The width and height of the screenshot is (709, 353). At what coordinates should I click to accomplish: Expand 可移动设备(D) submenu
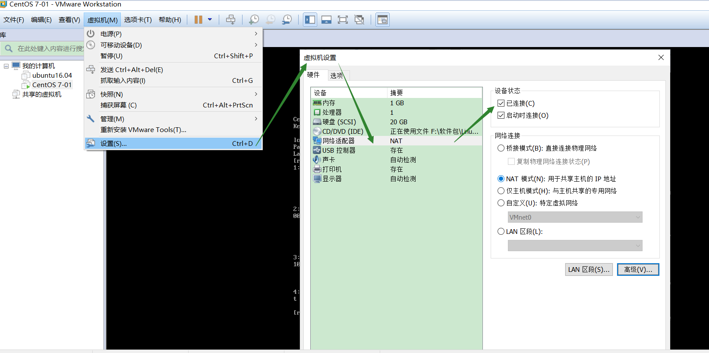(256, 45)
